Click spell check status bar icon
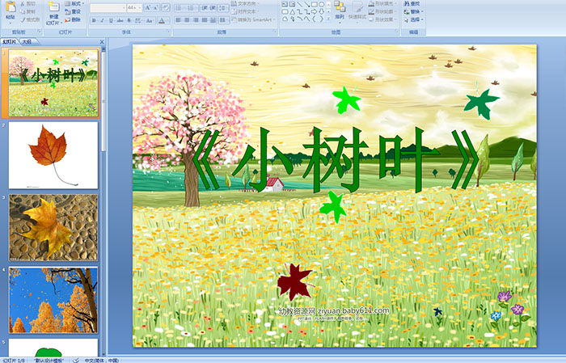This screenshot has width=566, height=363. 76,360
